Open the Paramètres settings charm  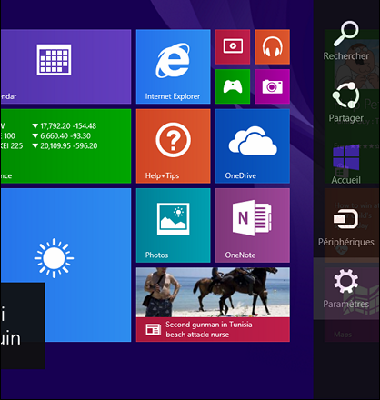pos(346,289)
